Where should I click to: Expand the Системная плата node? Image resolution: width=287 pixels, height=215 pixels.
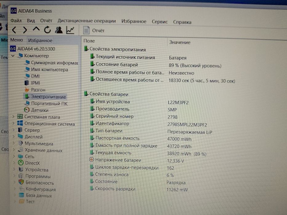(x=13, y=117)
